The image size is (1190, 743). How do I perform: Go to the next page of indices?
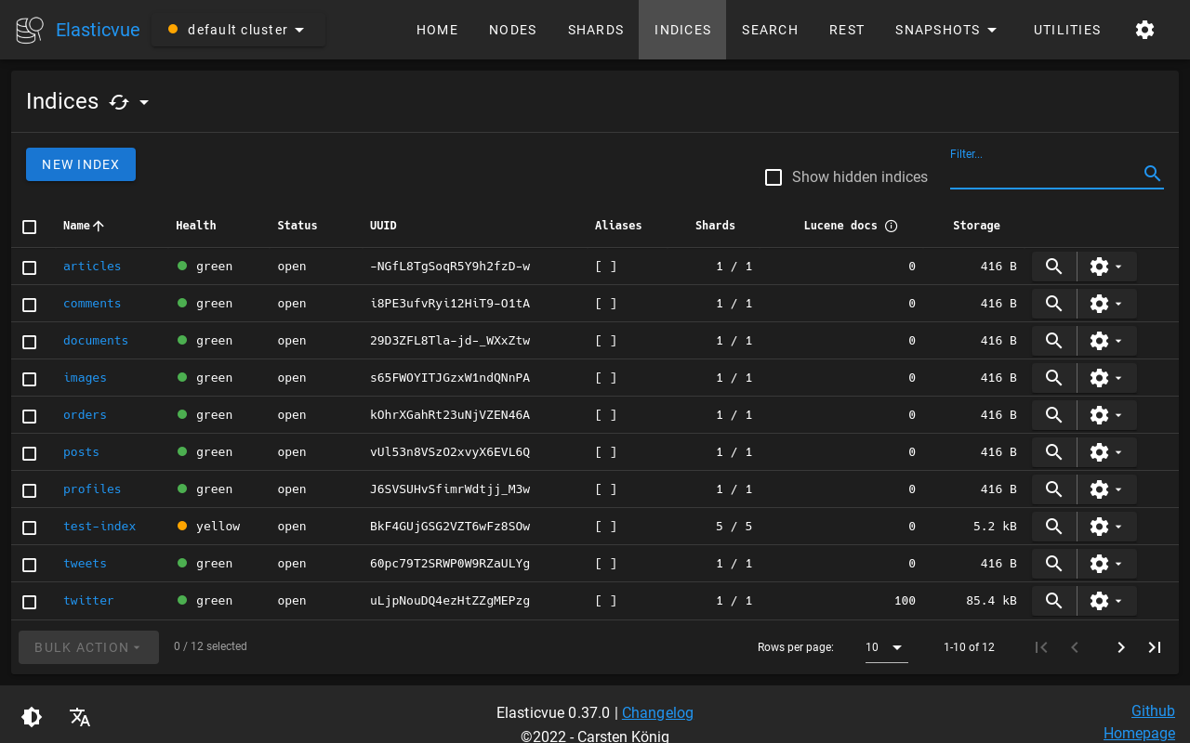click(1121, 647)
